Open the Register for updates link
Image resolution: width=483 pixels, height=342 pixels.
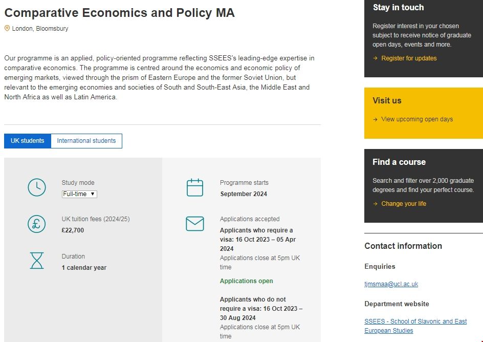click(x=409, y=58)
